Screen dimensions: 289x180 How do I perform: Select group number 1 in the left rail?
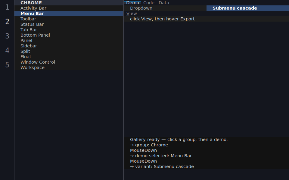point(7,7)
